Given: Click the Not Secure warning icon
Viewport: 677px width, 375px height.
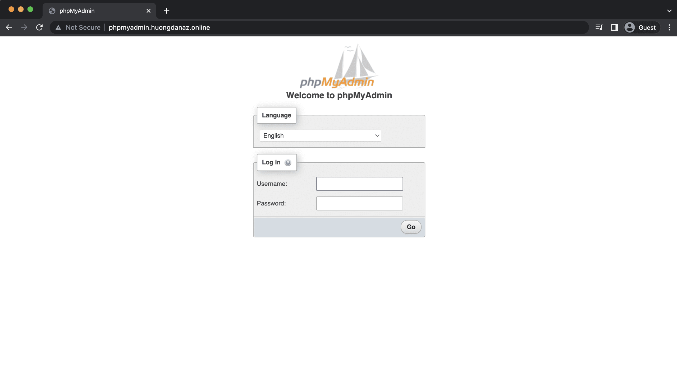Looking at the screenshot, I should 58,27.
